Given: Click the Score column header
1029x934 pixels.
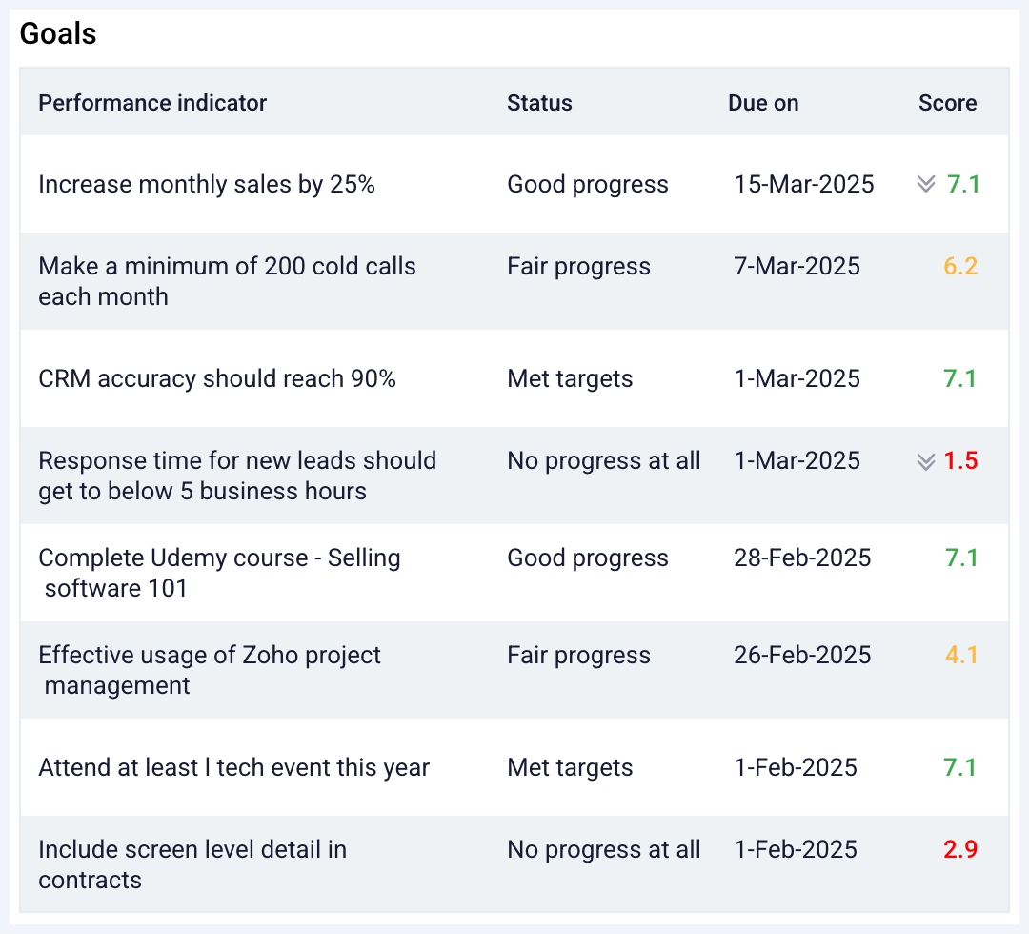Looking at the screenshot, I should pyautogui.click(x=947, y=103).
